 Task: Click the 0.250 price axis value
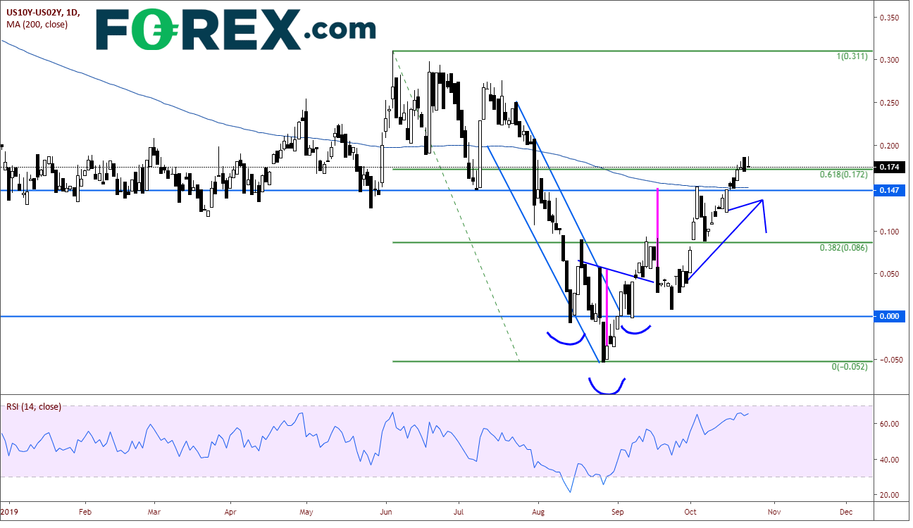pyautogui.click(x=890, y=103)
